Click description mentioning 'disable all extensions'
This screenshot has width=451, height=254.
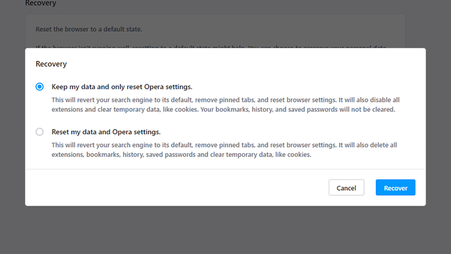(225, 104)
